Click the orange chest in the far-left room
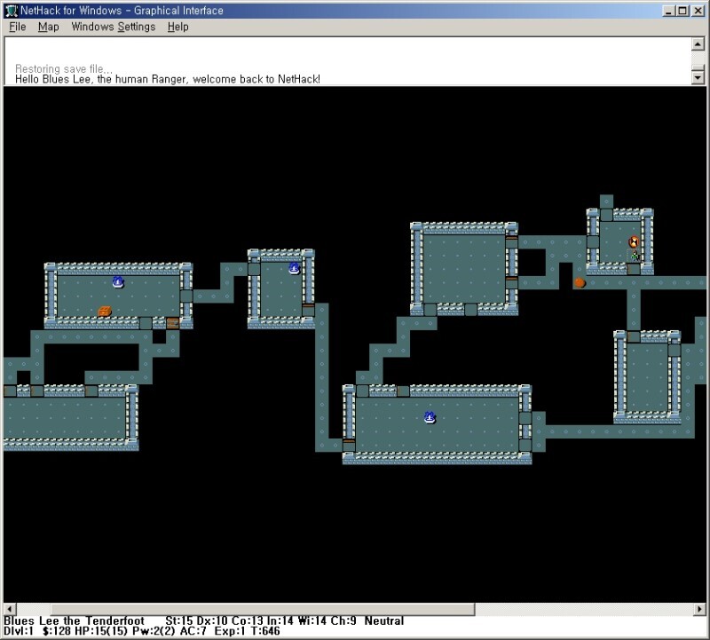Viewport: 710px width, 640px height. click(x=105, y=311)
